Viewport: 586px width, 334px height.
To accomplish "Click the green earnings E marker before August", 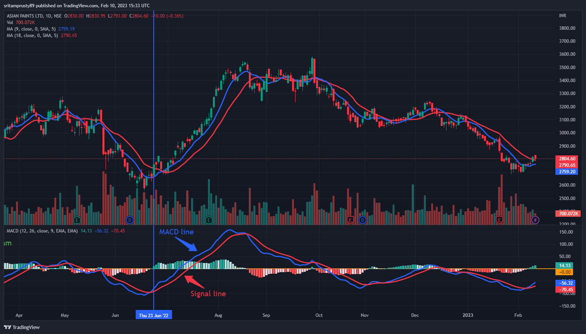I will (x=209, y=220).
